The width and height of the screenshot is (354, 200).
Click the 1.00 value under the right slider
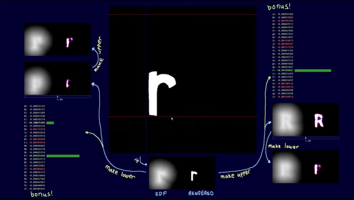[308, 141]
